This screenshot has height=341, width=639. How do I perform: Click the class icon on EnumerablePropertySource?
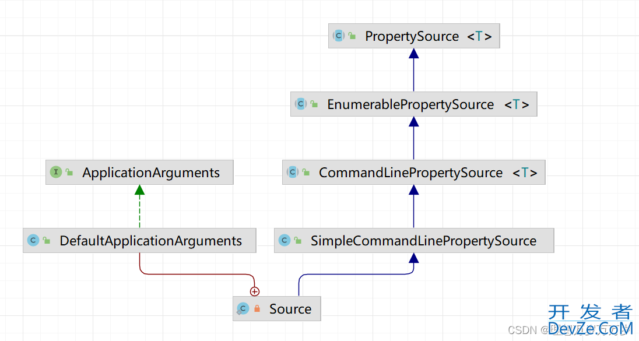tap(300, 104)
